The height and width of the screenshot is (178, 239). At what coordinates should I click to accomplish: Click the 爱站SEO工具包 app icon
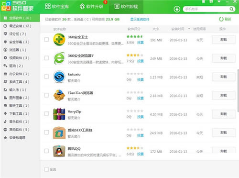pyautogui.click(x=59, y=133)
